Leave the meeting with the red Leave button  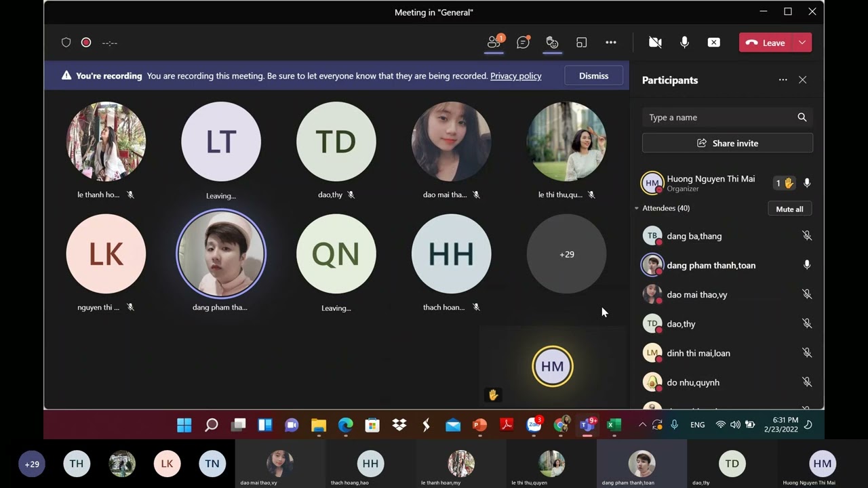766,43
